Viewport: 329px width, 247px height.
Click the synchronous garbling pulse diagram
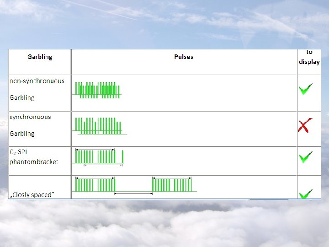click(x=100, y=126)
